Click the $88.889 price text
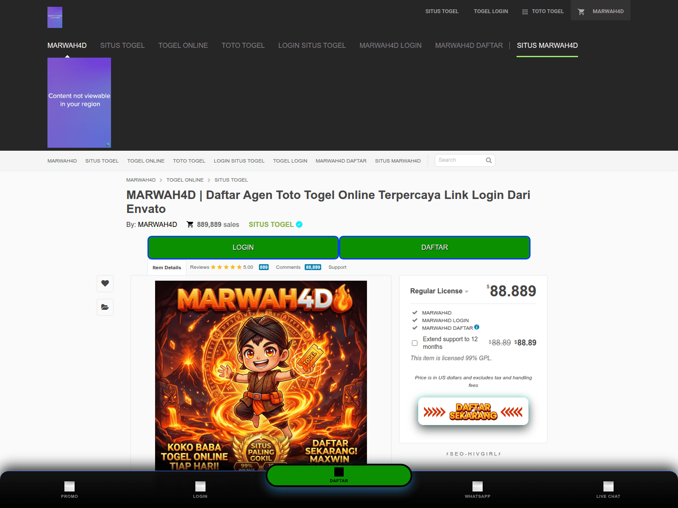Viewport: 678px width, 508px height. (511, 291)
